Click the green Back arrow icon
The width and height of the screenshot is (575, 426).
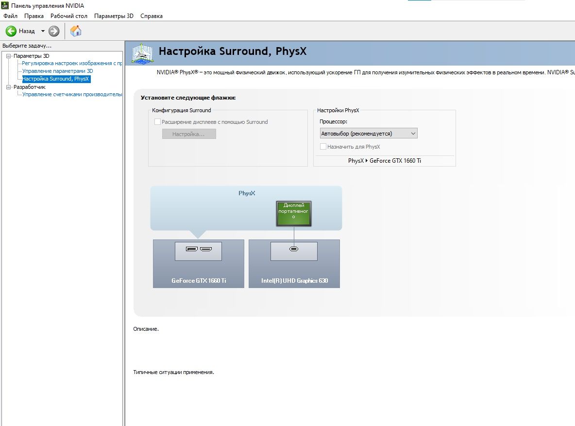click(11, 31)
